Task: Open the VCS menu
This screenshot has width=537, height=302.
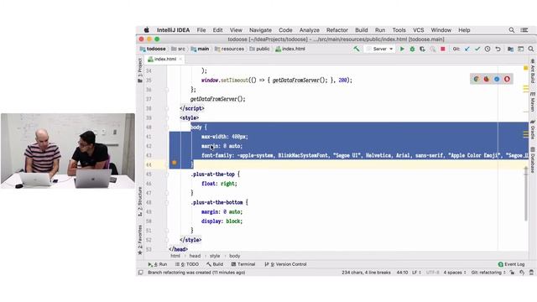Action: pyautogui.click(x=418, y=30)
